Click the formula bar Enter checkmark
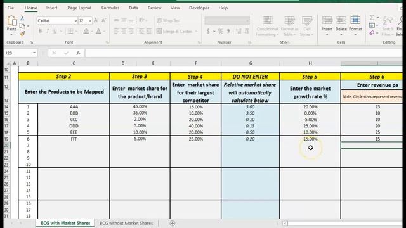406x228 pixels. 66,53
